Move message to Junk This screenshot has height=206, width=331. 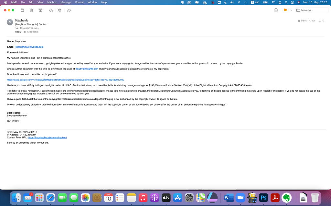pos(40,10)
